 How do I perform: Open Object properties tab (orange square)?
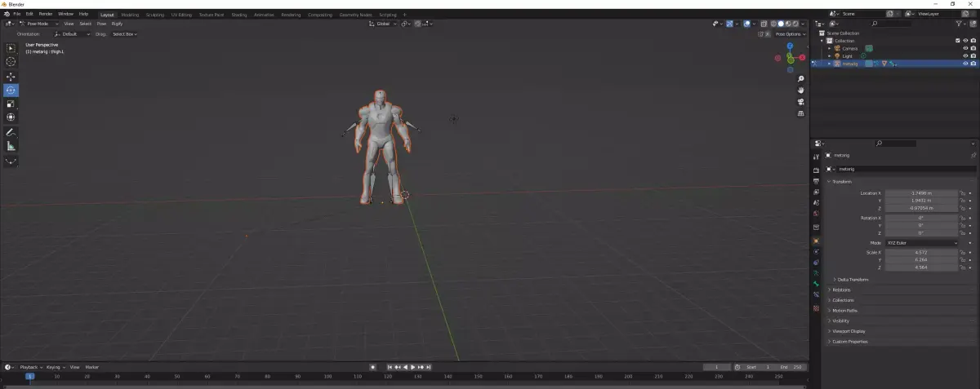816,241
